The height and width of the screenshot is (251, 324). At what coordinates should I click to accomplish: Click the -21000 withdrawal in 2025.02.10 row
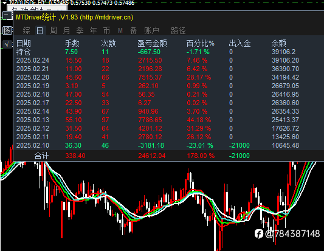240,145
